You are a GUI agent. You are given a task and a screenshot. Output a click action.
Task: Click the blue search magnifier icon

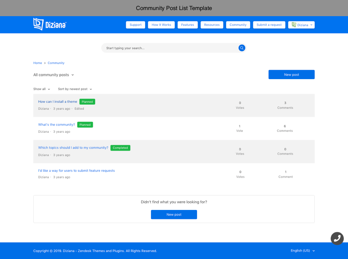click(x=242, y=48)
